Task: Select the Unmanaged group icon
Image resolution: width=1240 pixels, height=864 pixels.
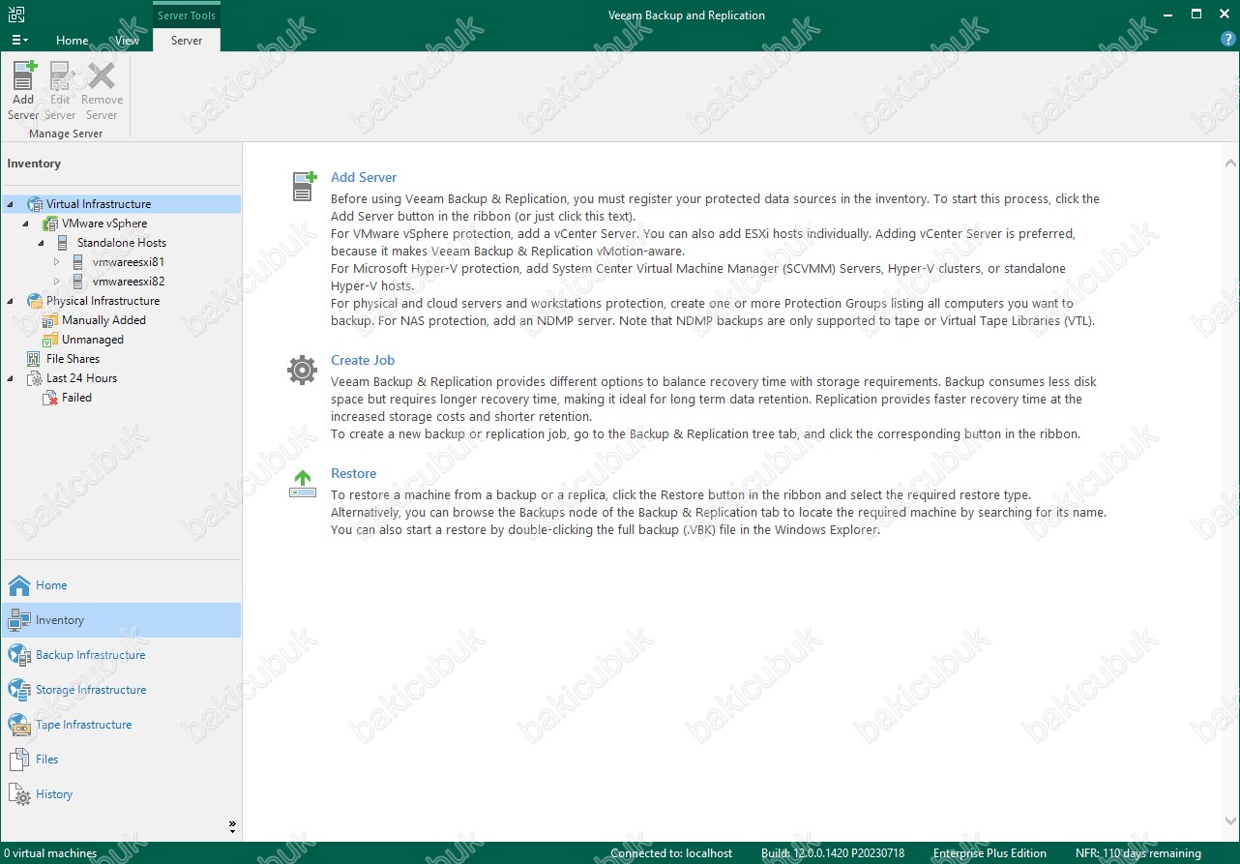Action: (50, 340)
